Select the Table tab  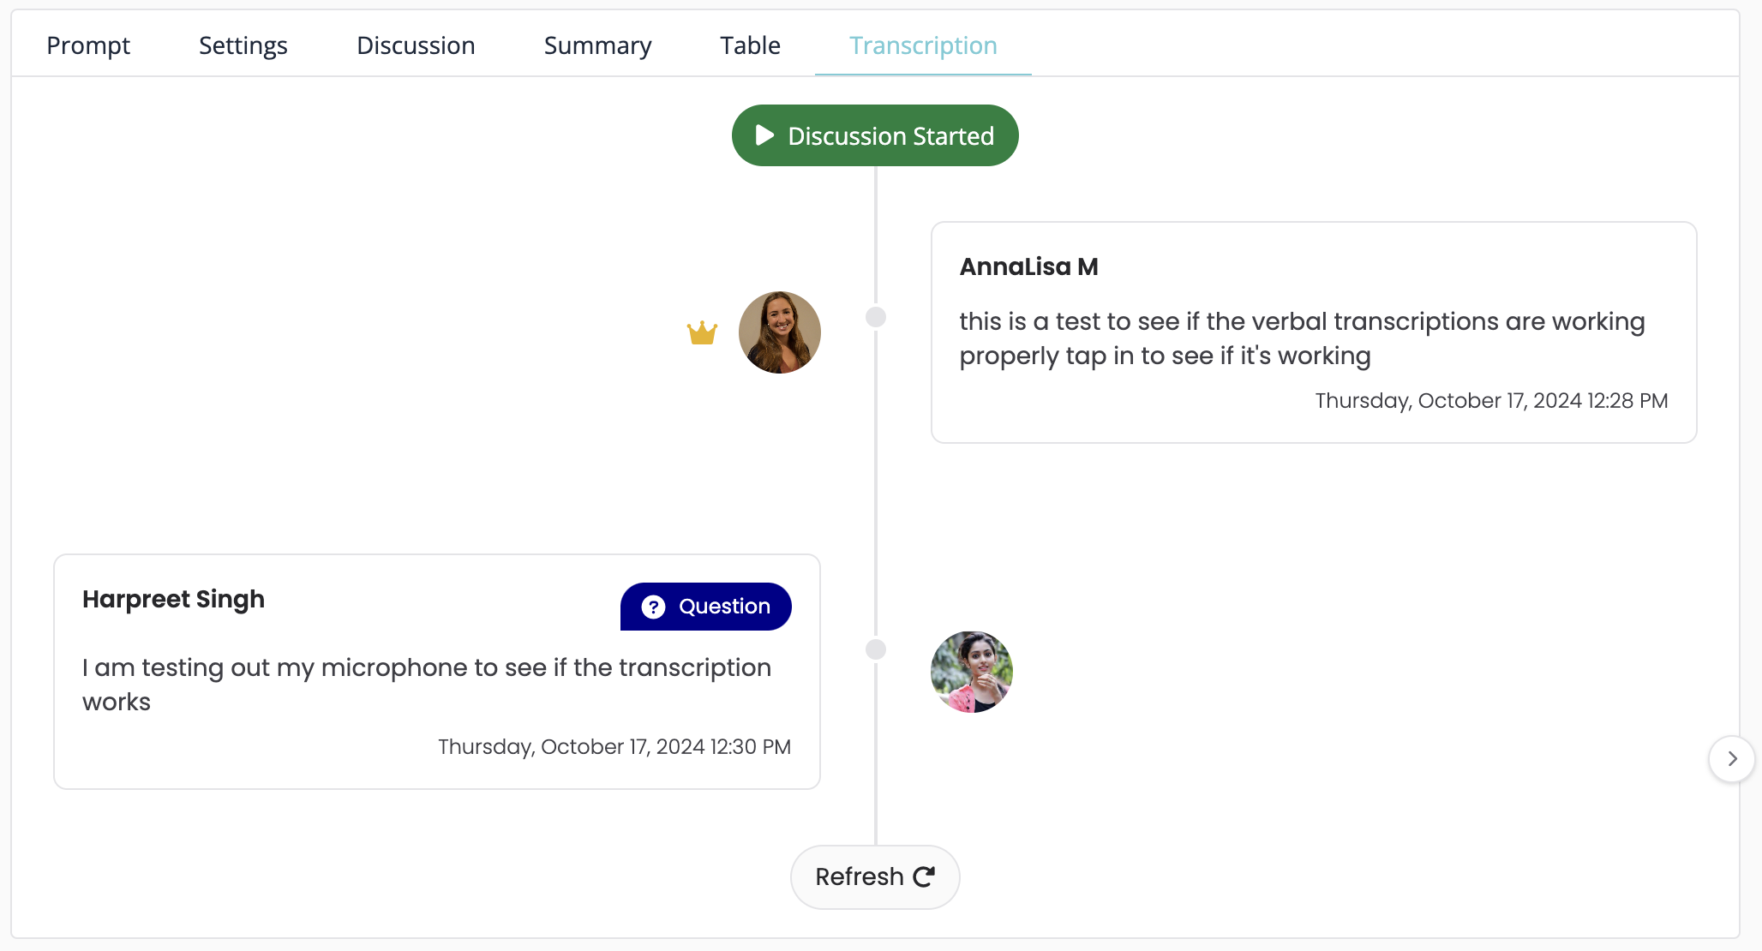coord(750,45)
